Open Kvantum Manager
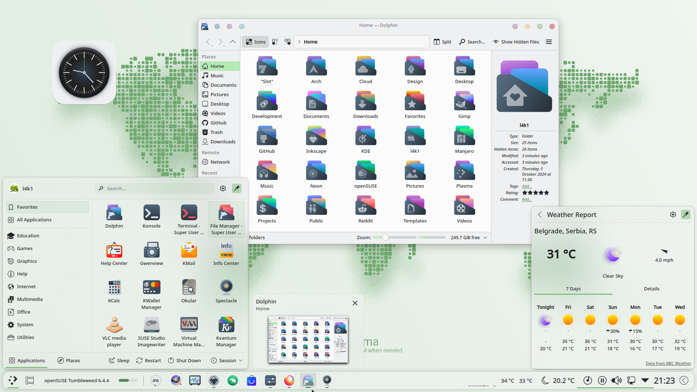697x392 pixels. tap(226, 332)
